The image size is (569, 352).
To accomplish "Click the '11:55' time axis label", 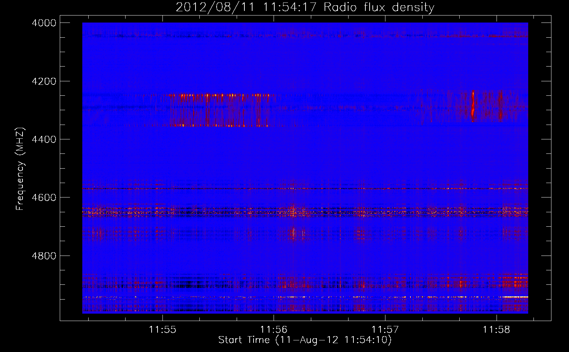I will click(x=162, y=330).
